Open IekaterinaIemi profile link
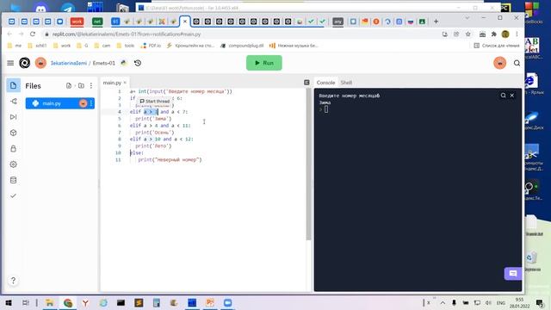Screen dimensions: 551x310 pyautogui.click(x=69, y=63)
